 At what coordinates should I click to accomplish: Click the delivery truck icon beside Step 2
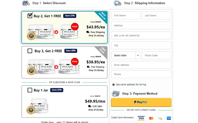[x=118, y=3]
